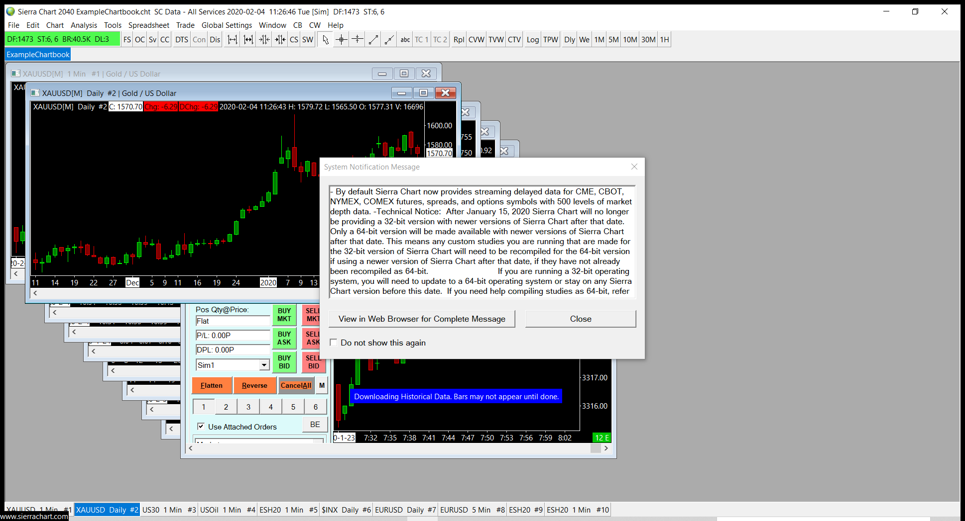Switch to the 1H timeframe button
Viewport: 965px width, 521px height.
pos(665,40)
